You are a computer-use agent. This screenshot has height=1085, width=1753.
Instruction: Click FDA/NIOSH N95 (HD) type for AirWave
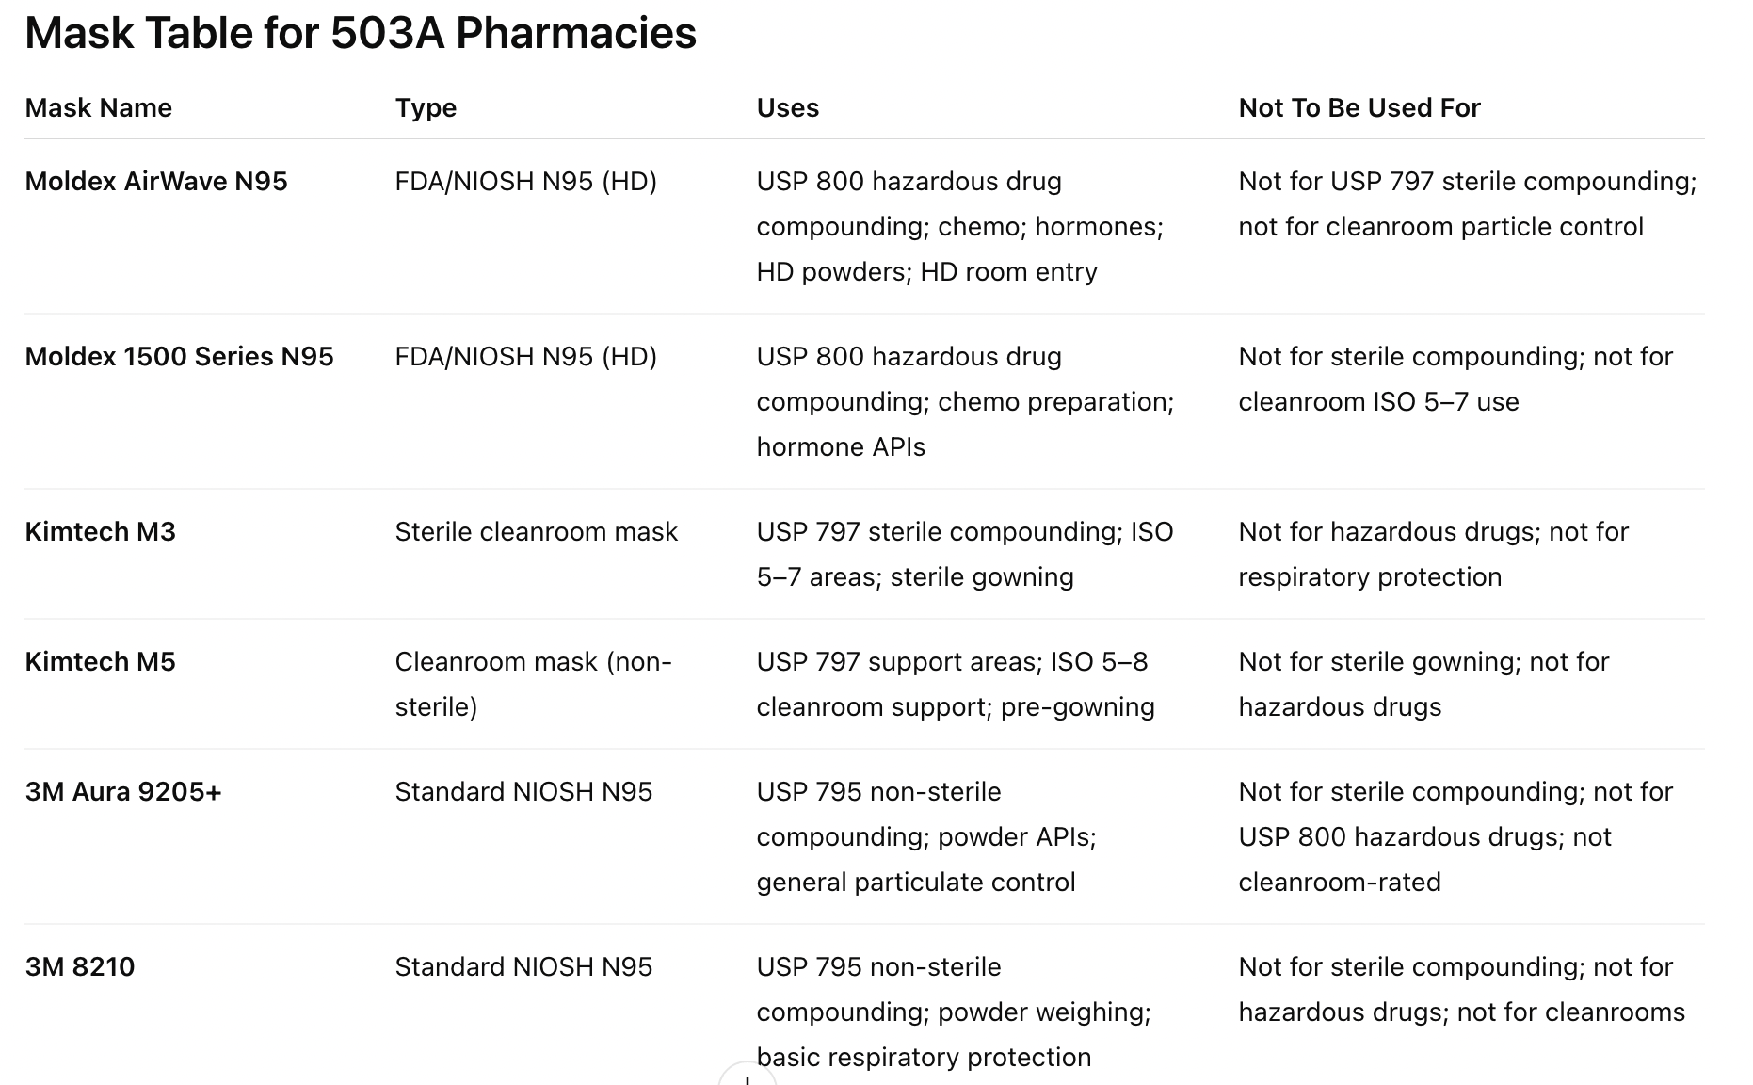pyautogui.click(x=525, y=182)
